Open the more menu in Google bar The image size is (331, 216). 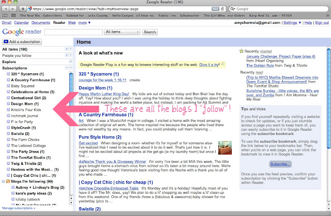(x=84, y=23)
